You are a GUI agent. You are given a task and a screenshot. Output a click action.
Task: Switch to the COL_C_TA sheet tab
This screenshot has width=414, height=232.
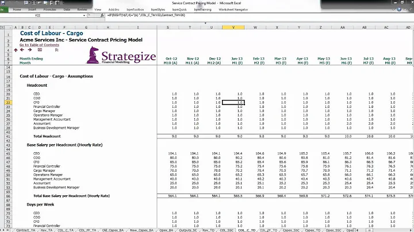tap(66, 230)
